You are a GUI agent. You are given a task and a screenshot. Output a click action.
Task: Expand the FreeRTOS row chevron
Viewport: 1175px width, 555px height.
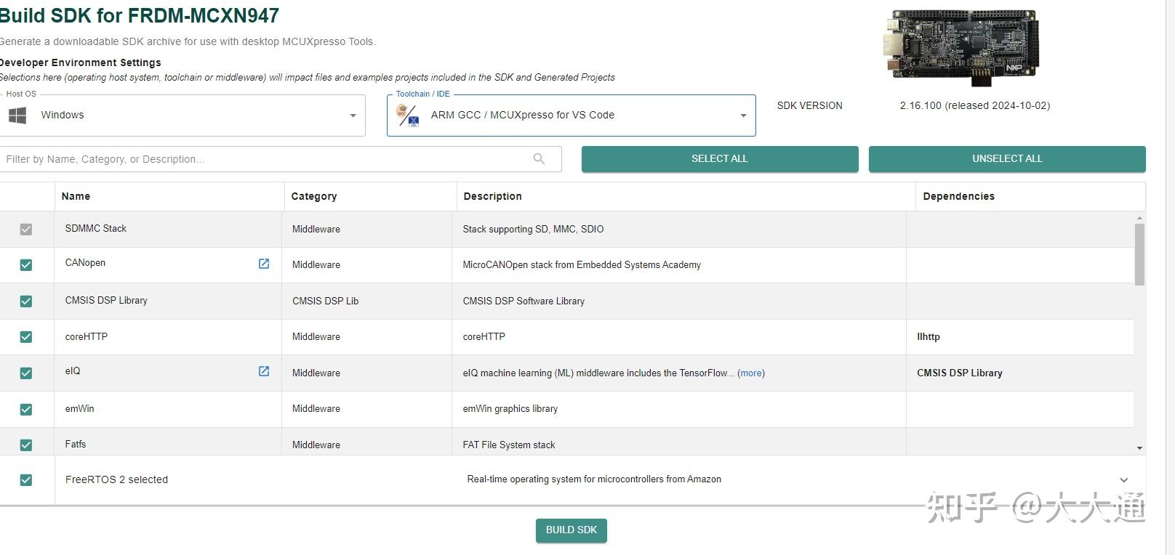(x=1124, y=480)
